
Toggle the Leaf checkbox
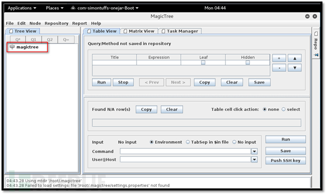[203, 63]
